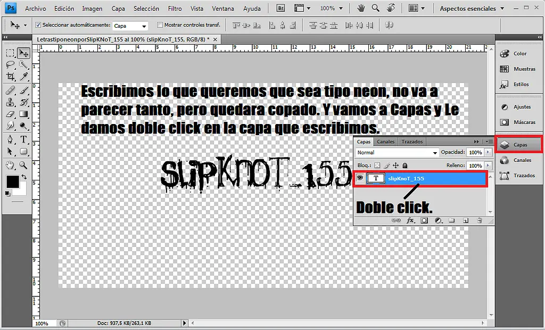Delete layer with the trash icon
Viewport: 545px width, 330px height.
(480, 220)
